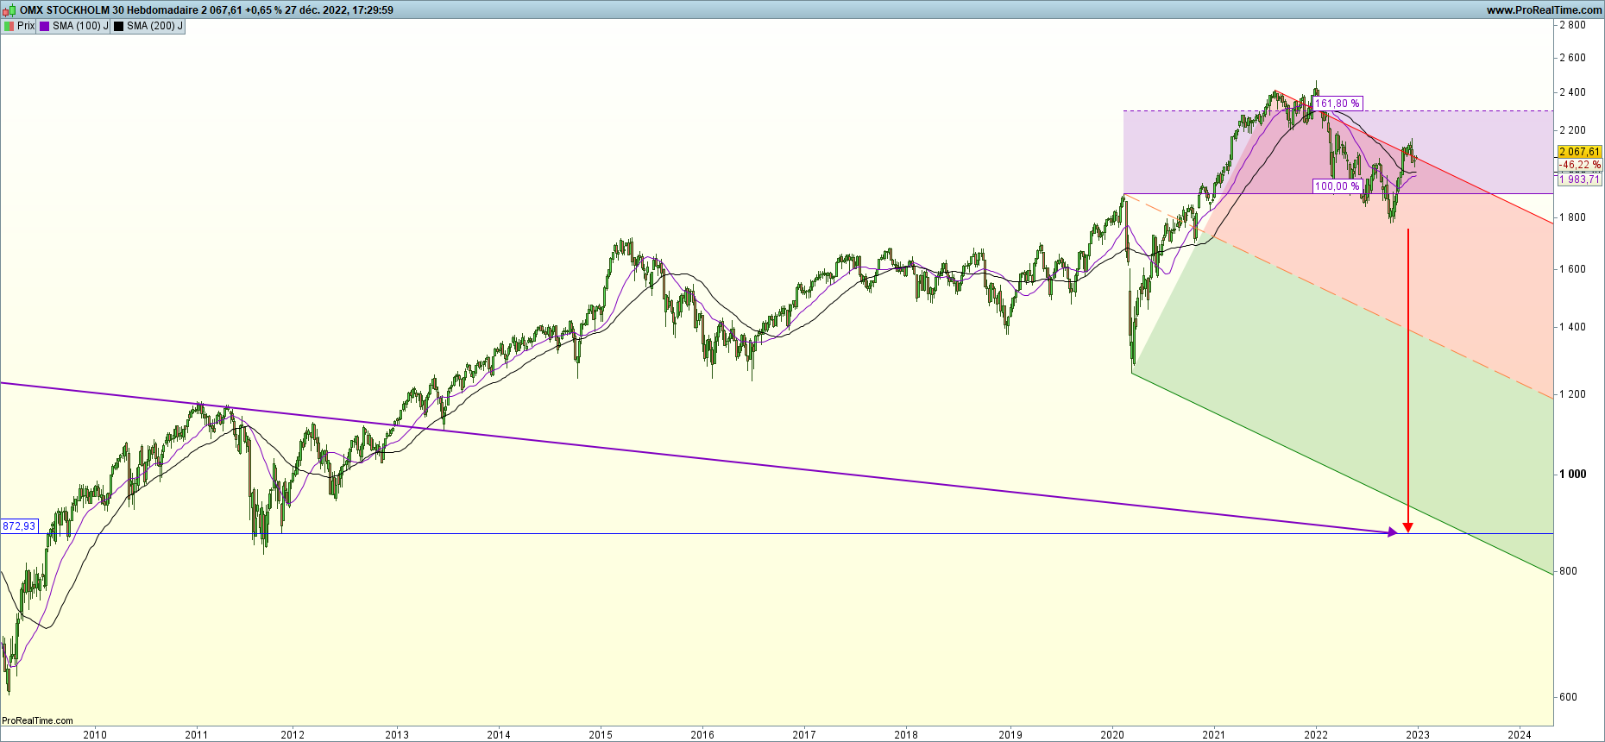The image size is (1605, 742).
Task: Click the purple arrow head at trendline end
Action: coord(1392,532)
